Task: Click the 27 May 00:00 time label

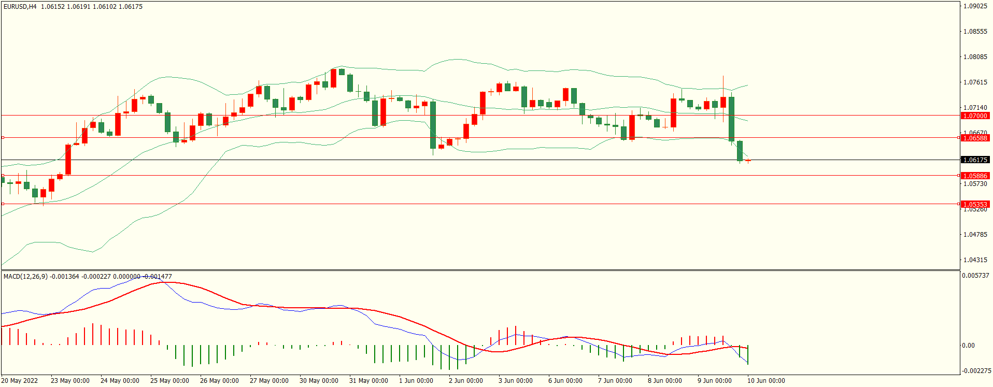Action: pos(269,381)
